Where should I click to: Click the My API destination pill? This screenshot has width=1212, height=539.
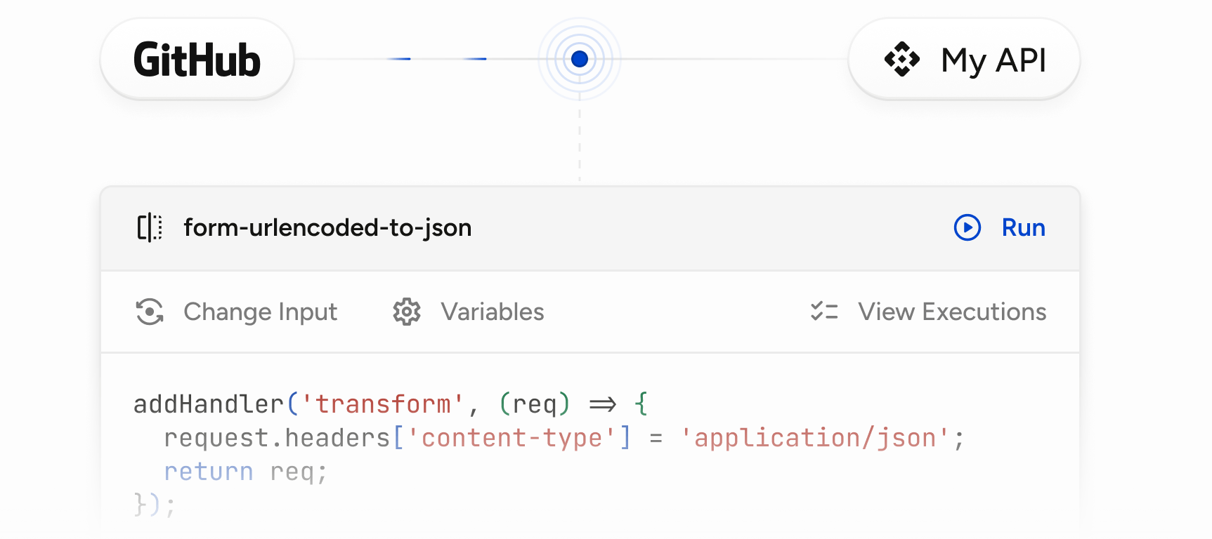coord(964,60)
